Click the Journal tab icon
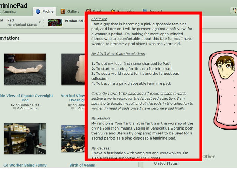237x169 pixels. point(145,10)
